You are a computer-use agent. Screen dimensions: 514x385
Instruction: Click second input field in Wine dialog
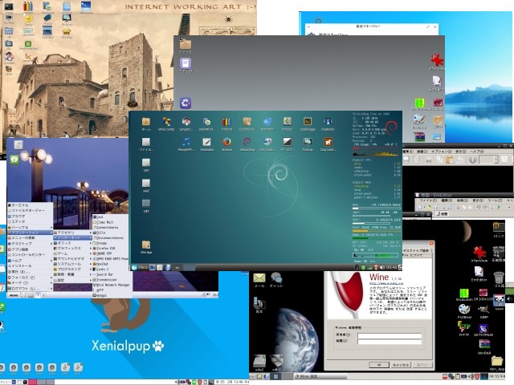pos(389,342)
